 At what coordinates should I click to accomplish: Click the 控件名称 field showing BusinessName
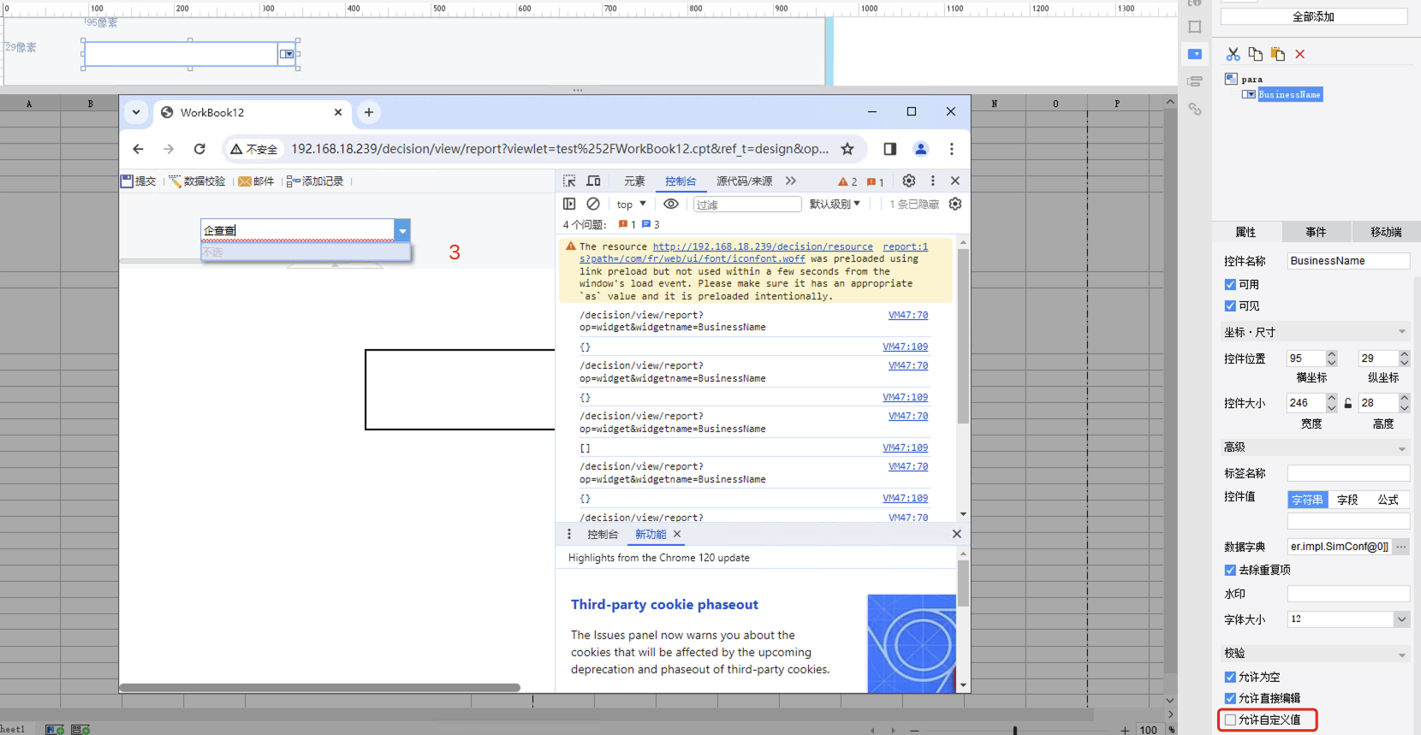(1348, 261)
